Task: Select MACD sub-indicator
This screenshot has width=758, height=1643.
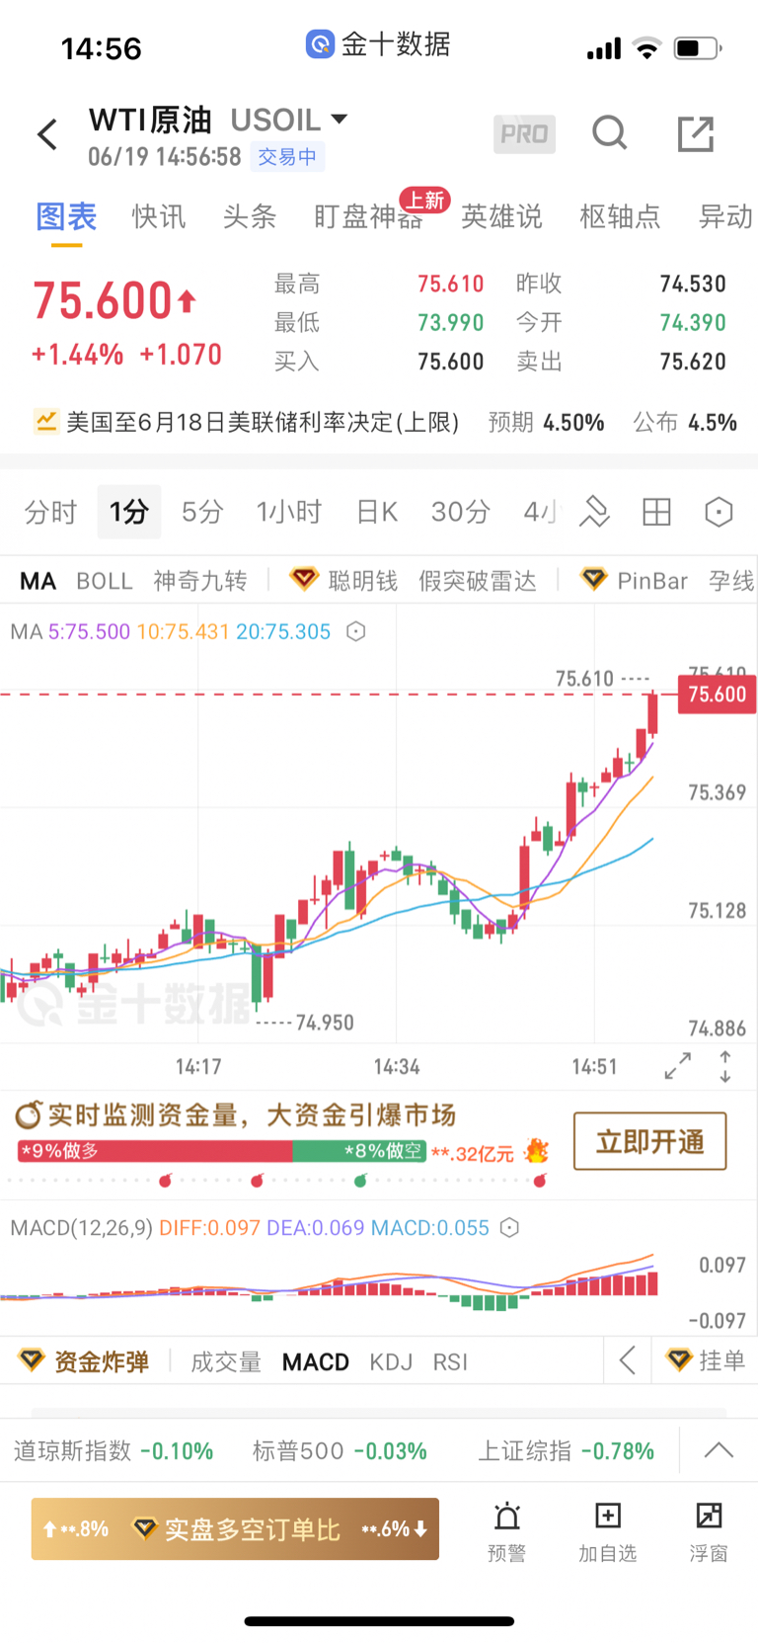Action: click(x=316, y=1361)
